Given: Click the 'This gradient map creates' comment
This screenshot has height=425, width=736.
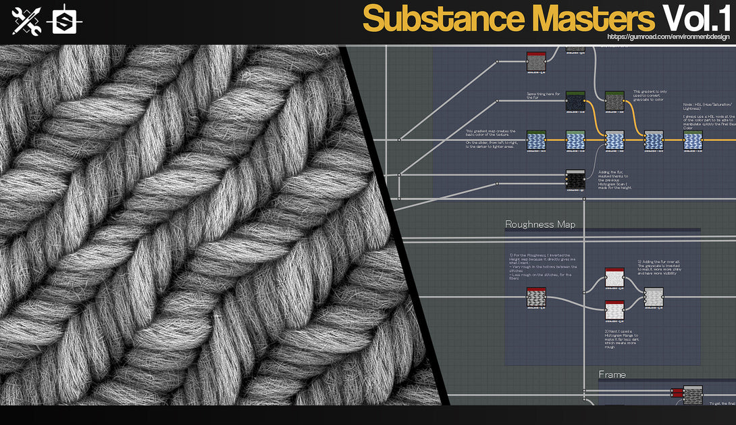Looking at the screenshot, I should point(490,133).
